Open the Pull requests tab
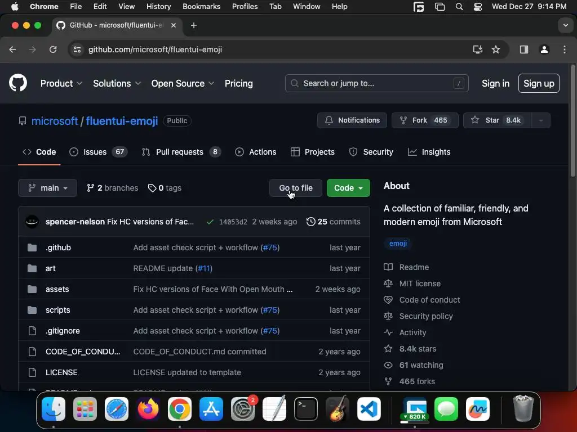Image resolution: width=577 pixels, height=432 pixels. pos(181,152)
